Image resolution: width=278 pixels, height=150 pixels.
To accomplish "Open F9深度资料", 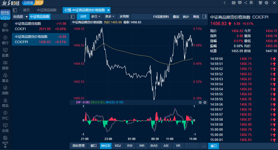I will click(161, 17).
